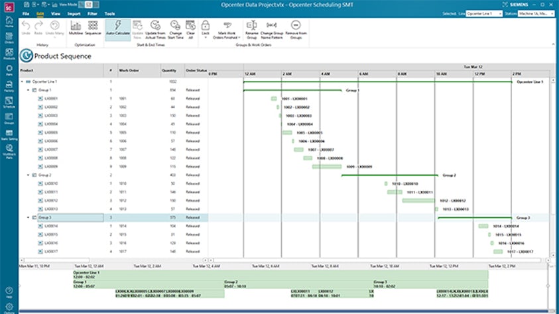
Task: Click the Update Now ribbon icon
Action: tap(138, 29)
